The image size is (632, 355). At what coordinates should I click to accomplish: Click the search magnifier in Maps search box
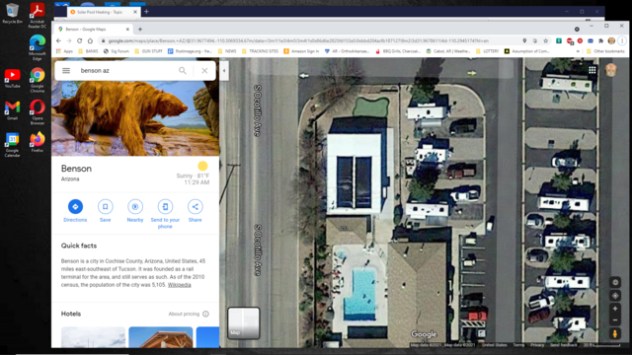point(183,70)
